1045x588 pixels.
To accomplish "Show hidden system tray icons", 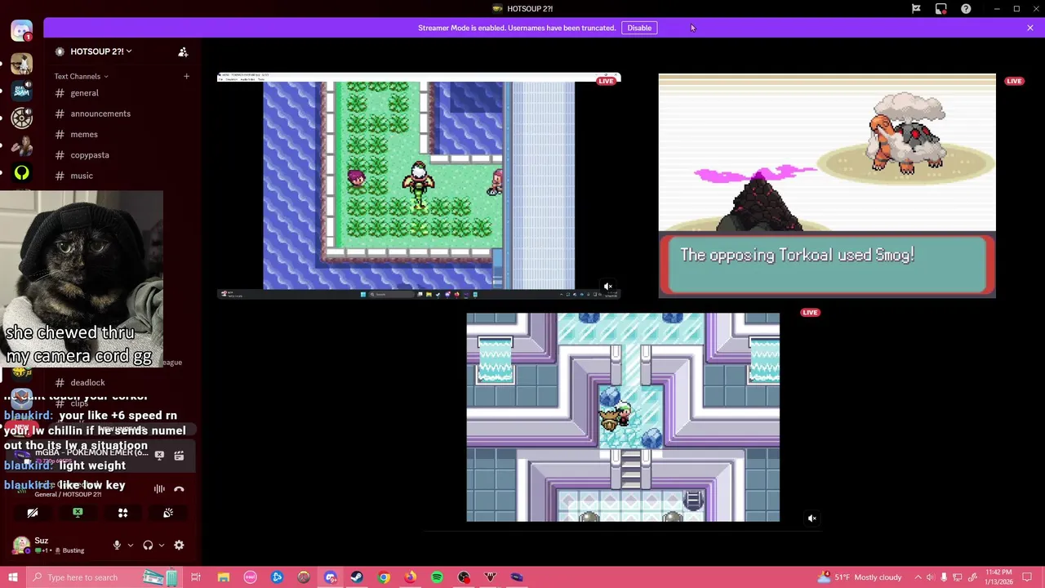I will click(x=918, y=577).
